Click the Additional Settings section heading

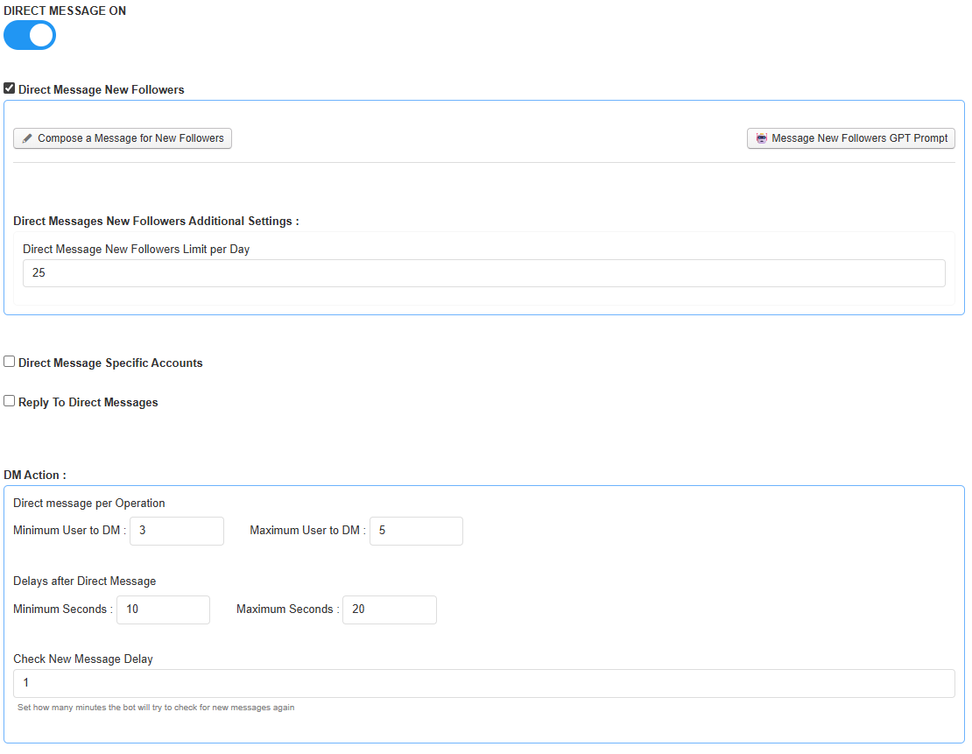(x=156, y=222)
